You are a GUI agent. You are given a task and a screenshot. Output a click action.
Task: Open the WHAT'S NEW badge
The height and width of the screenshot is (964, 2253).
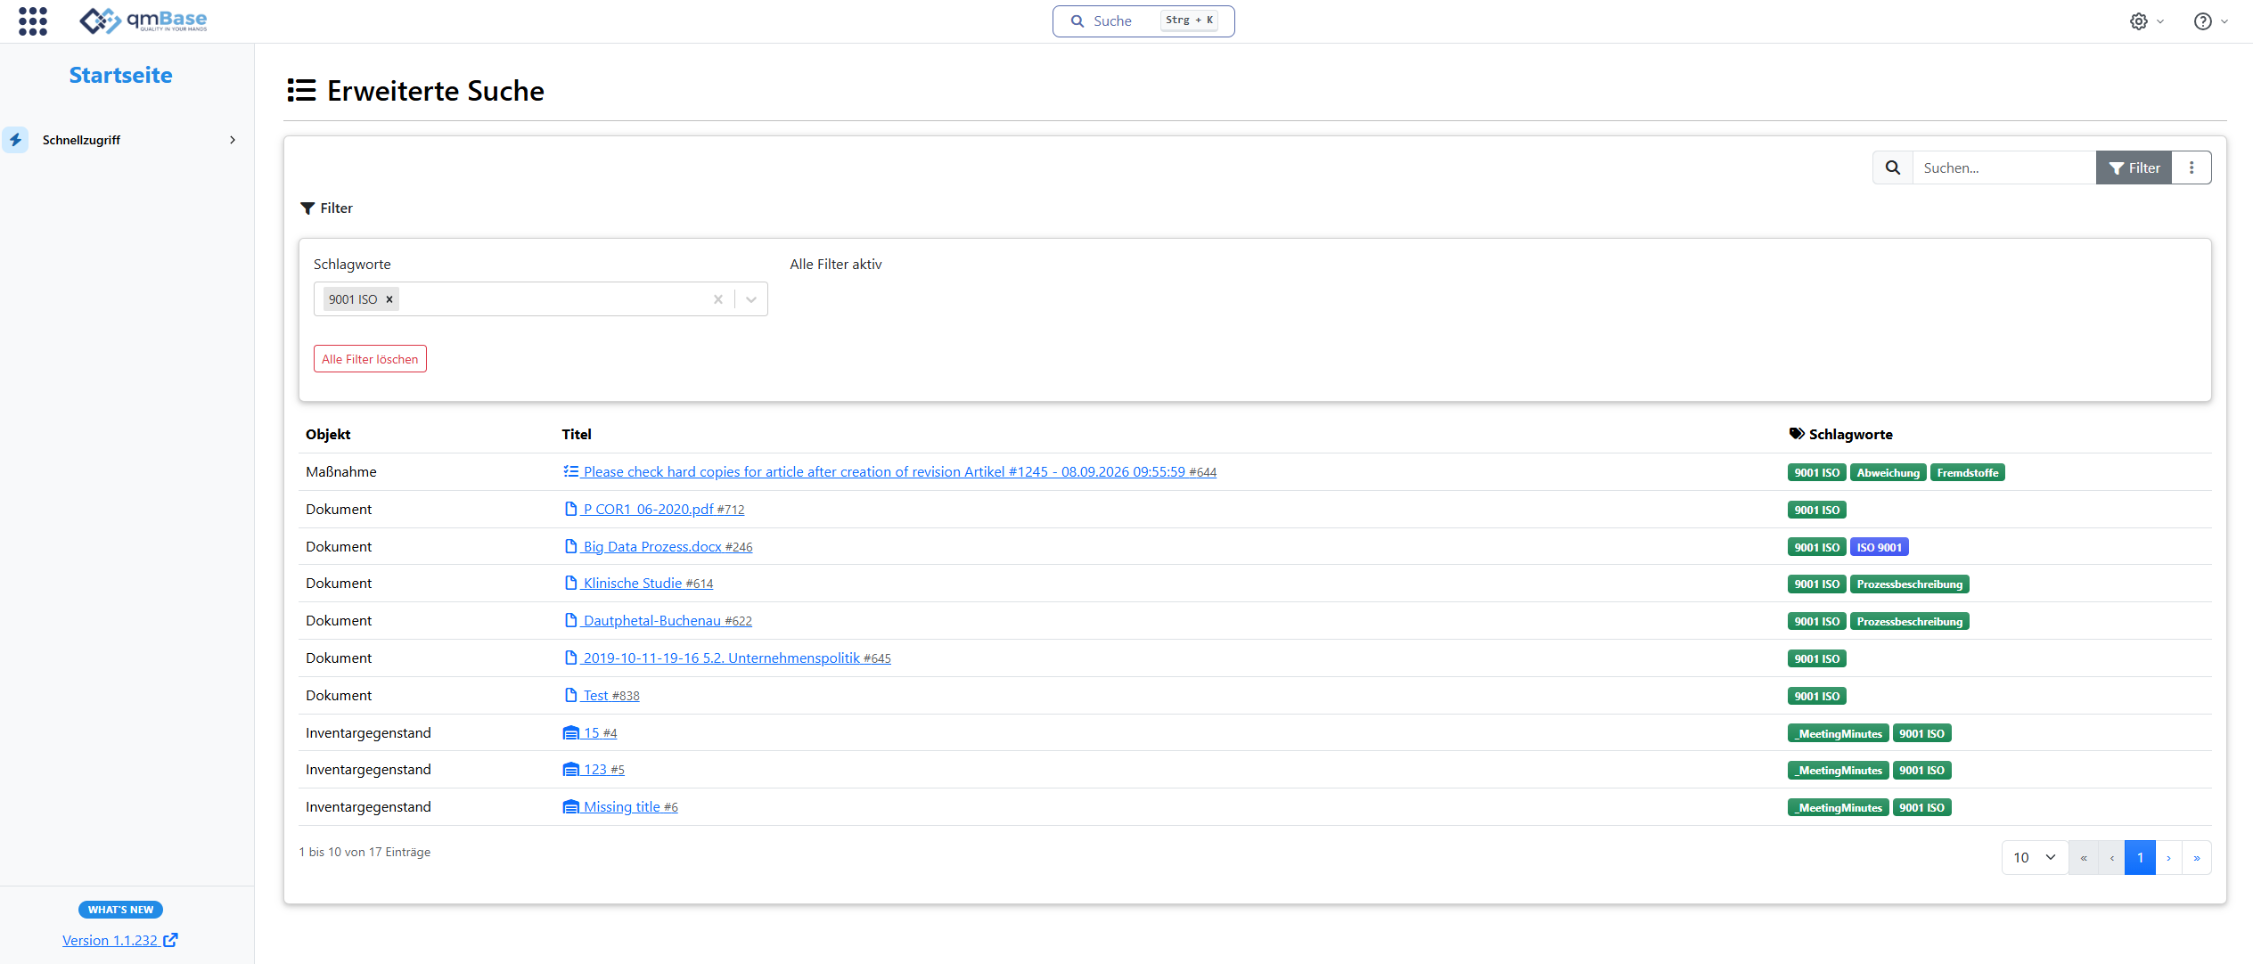coord(120,910)
